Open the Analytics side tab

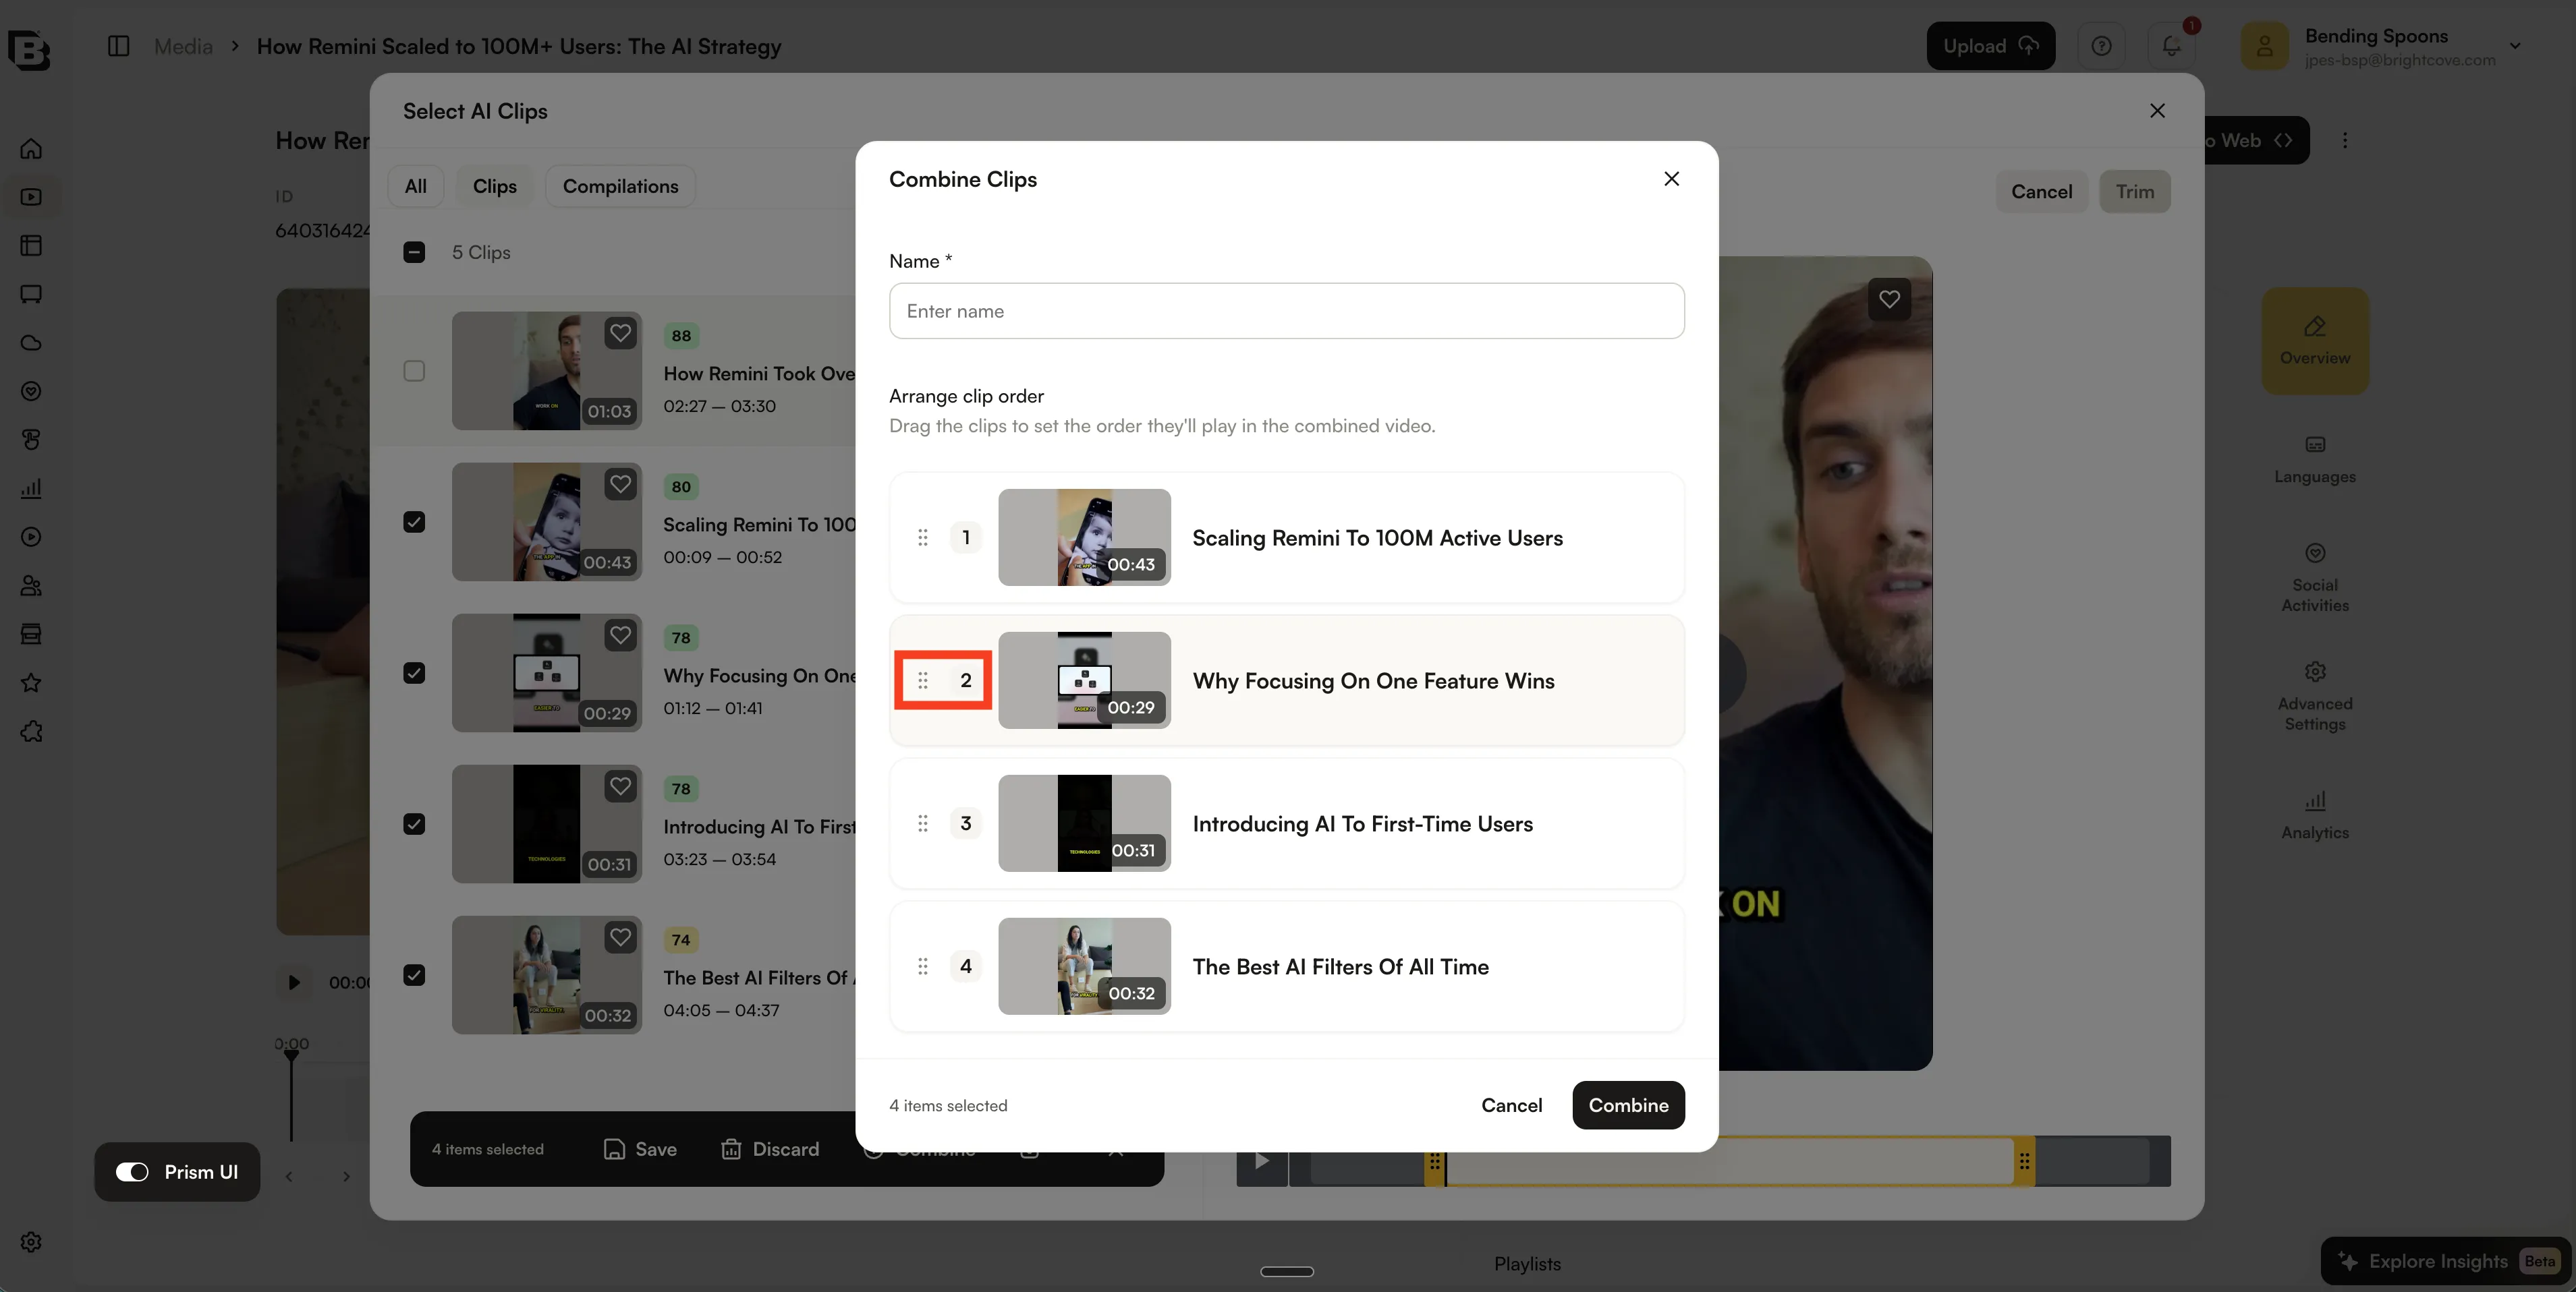coord(2315,817)
